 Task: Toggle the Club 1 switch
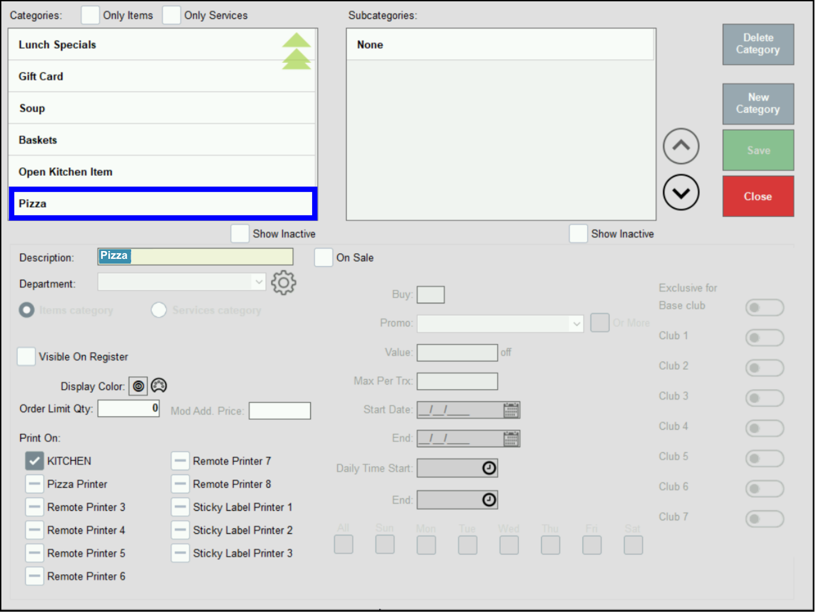coord(764,338)
